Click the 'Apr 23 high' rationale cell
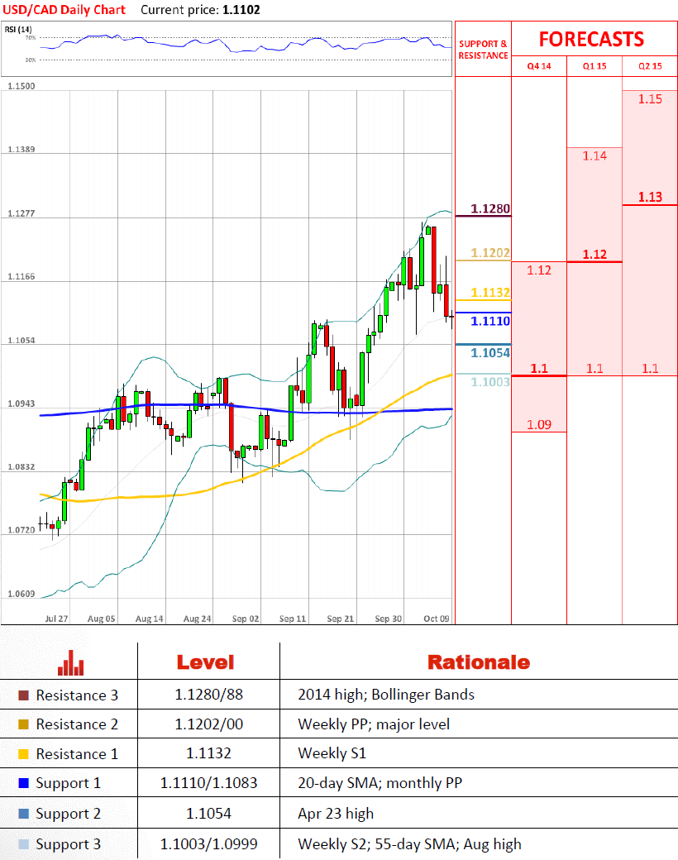678x860 pixels. pos(336,814)
